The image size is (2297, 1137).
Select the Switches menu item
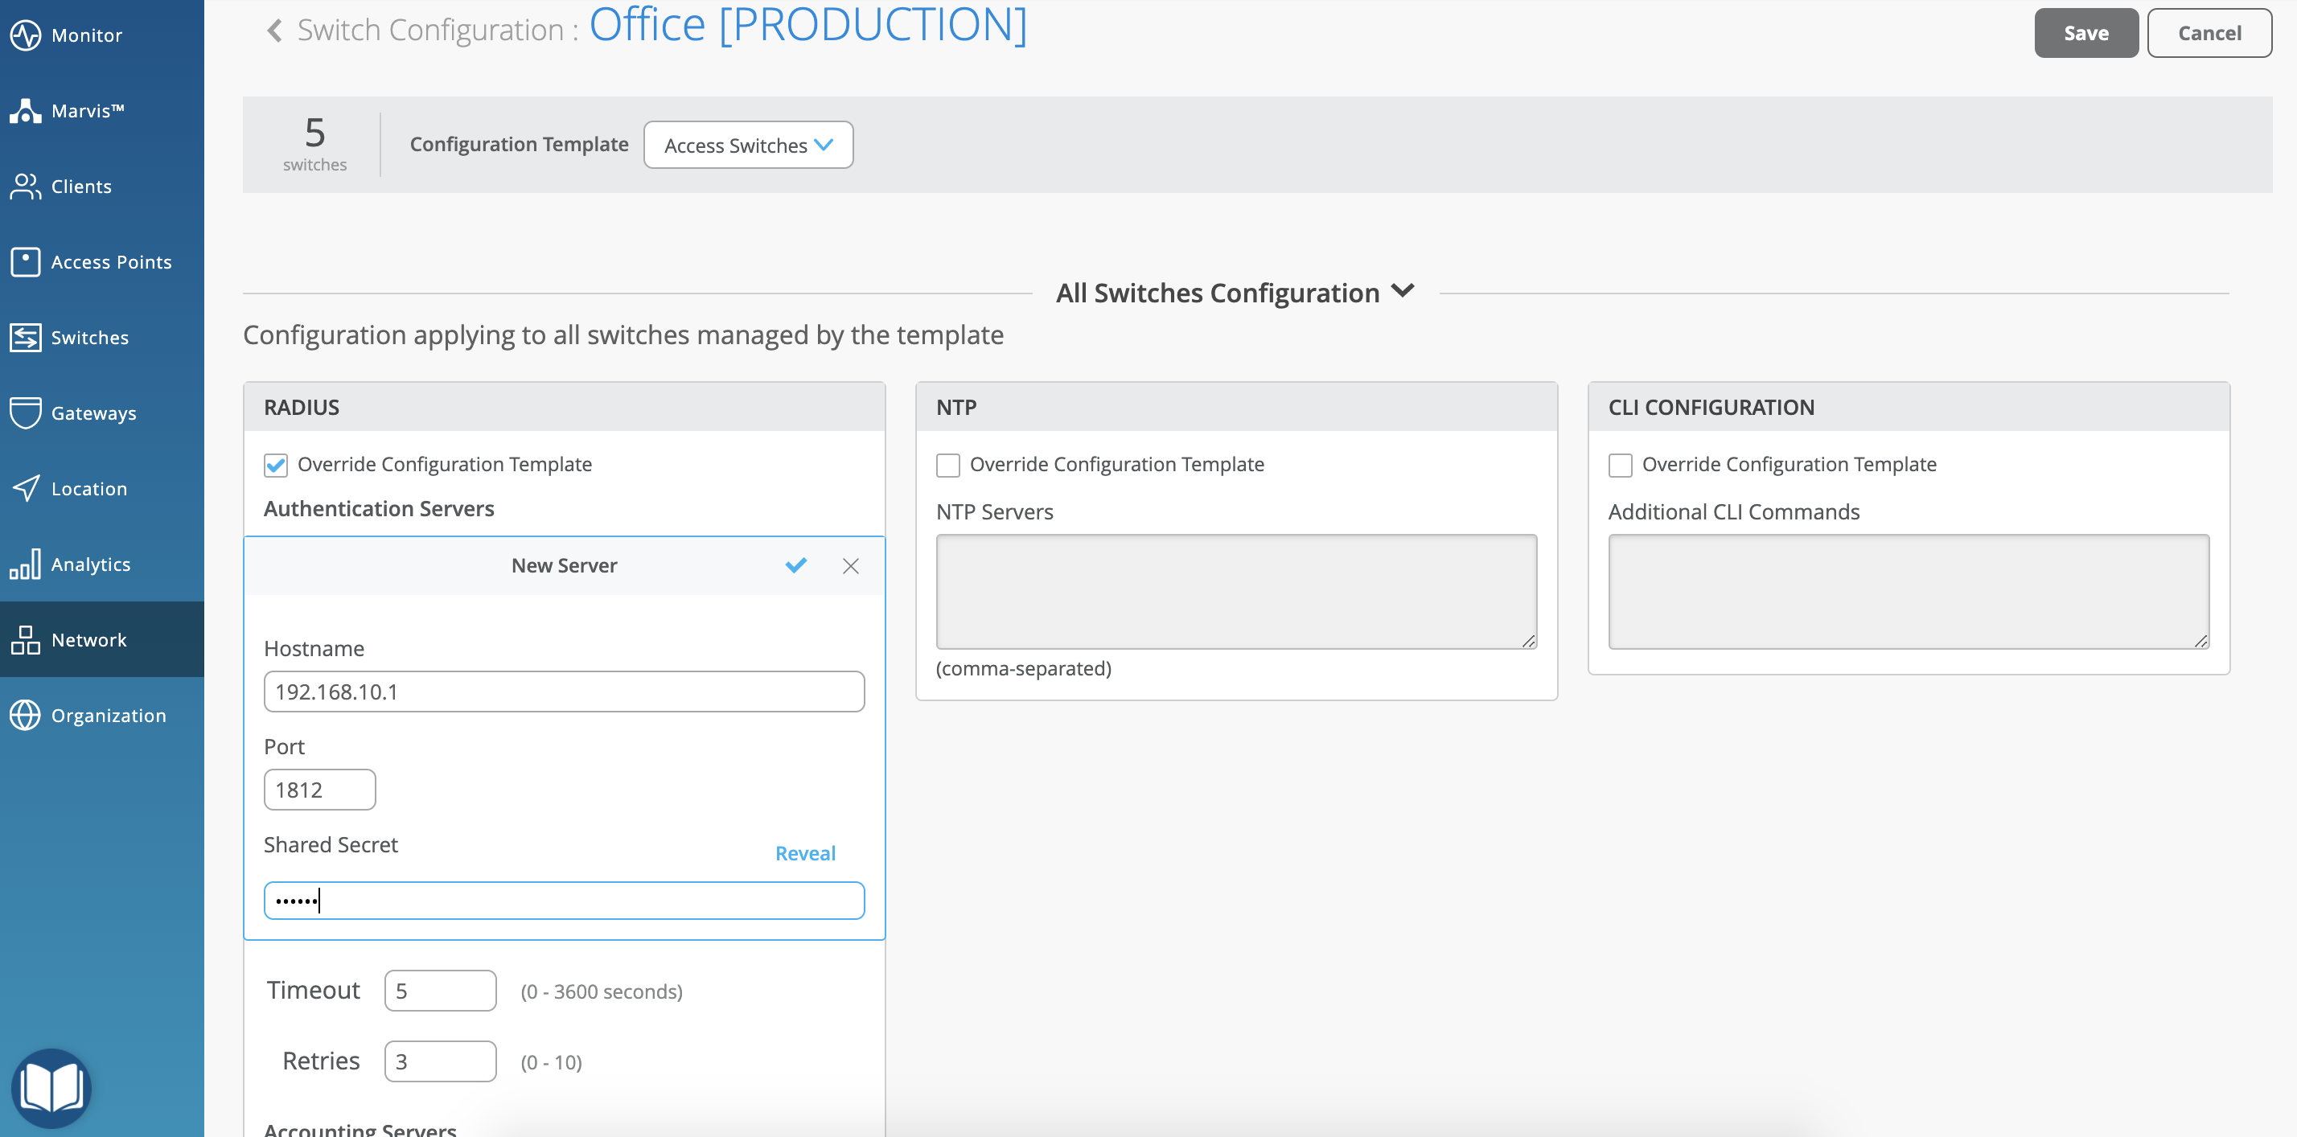click(89, 337)
